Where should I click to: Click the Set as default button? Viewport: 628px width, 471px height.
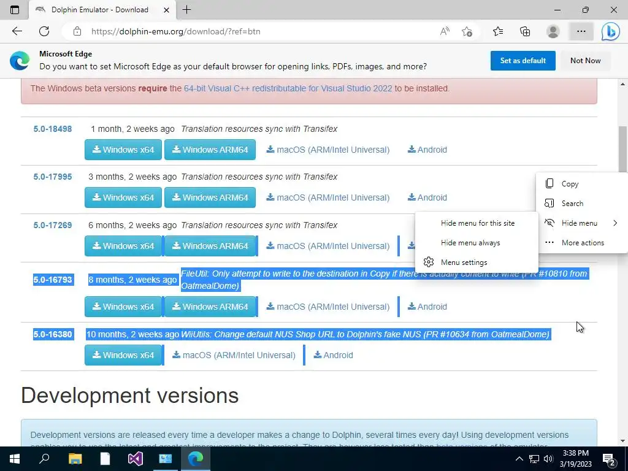(523, 61)
